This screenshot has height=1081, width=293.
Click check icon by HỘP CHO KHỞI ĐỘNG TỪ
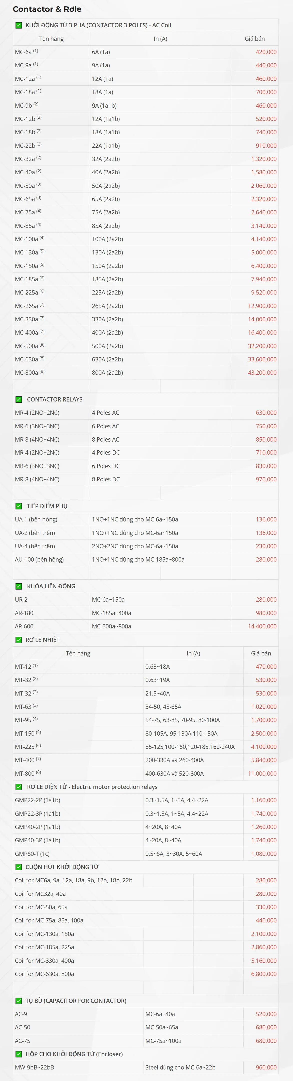click(x=19, y=1054)
